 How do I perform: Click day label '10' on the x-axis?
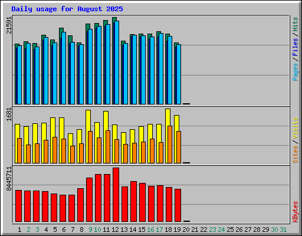[97, 230]
